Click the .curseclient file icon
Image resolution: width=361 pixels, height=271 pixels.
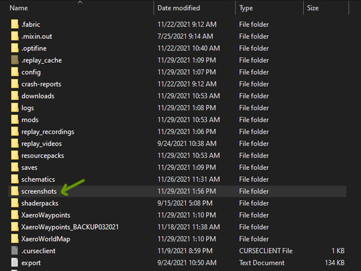click(14, 251)
